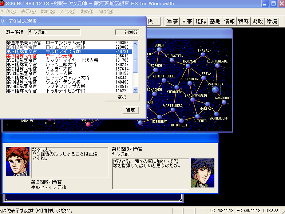This screenshot has height=214, width=285.
Task: Click the FREYA star system
Action: 203,78
